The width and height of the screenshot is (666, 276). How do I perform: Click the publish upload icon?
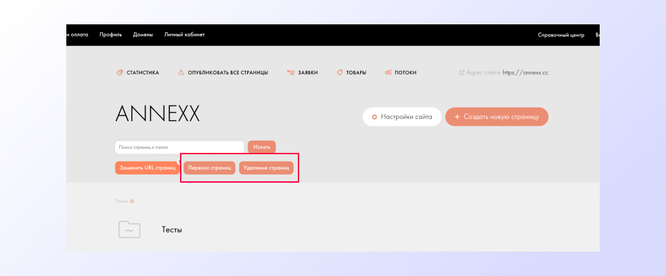[x=181, y=72]
